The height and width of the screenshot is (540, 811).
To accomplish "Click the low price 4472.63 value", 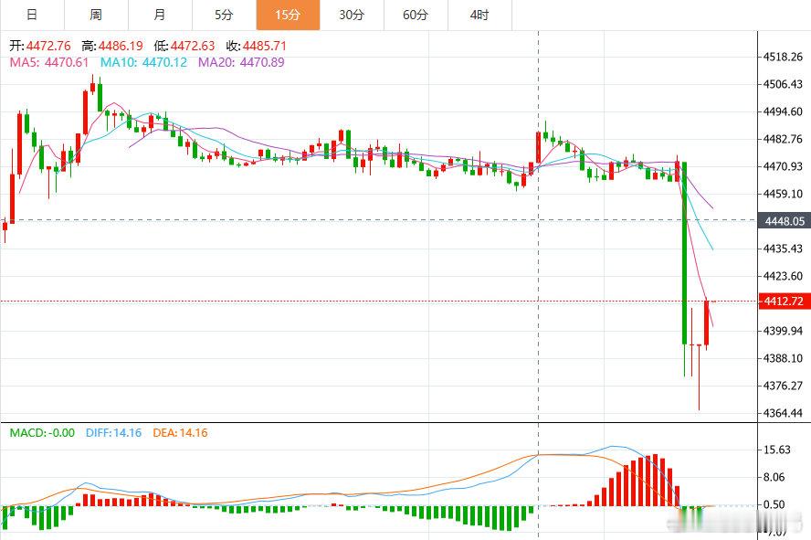I will tap(193, 46).
